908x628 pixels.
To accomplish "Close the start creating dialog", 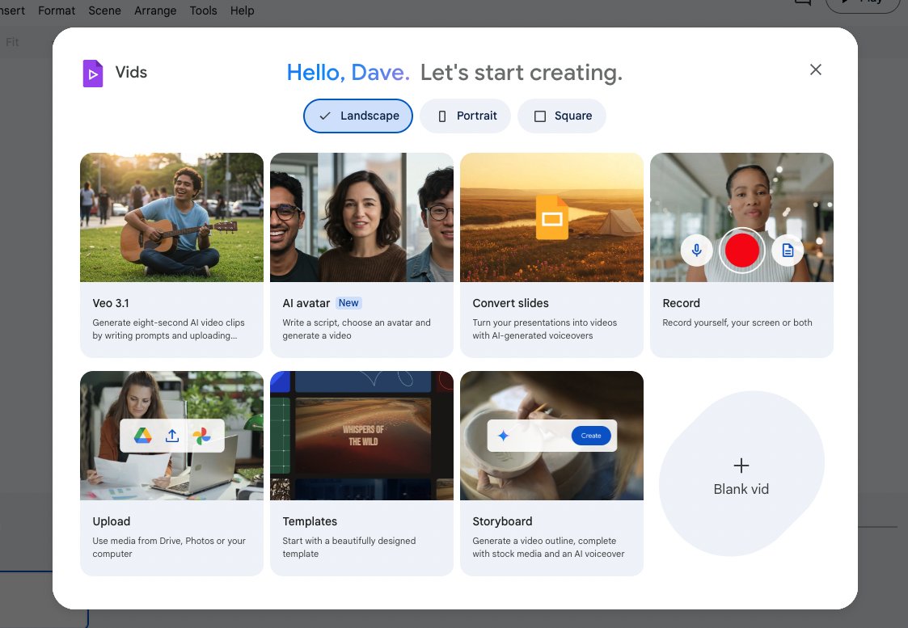I will [x=815, y=70].
